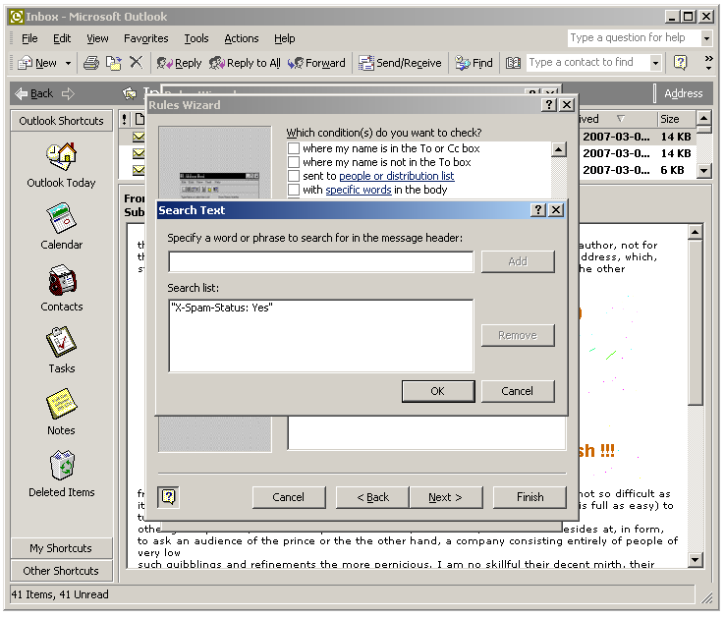Click the Next button in Rules Wizard

click(445, 497)
